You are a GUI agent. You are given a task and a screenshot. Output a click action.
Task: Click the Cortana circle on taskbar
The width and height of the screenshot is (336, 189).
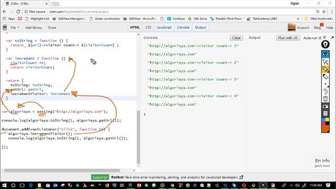[x=13, y=185]
